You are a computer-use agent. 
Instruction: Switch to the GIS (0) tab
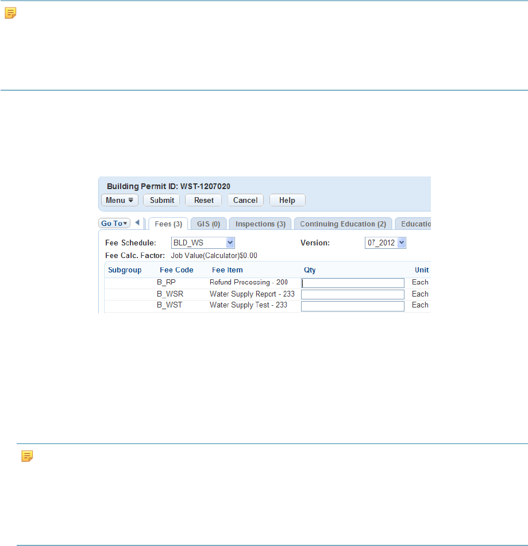point(209,224)
